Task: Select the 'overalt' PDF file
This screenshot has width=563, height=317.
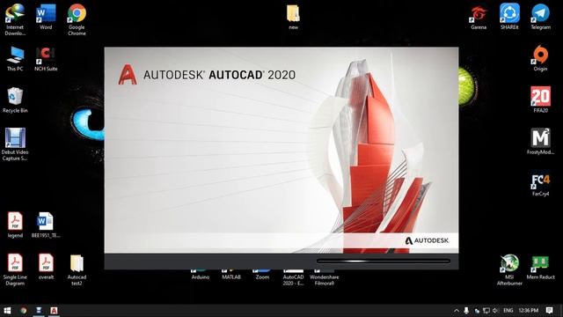Action: 46,266
